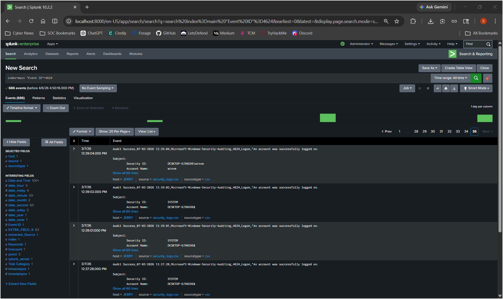Reload the page in browser toolbar

tap(31, 21)
